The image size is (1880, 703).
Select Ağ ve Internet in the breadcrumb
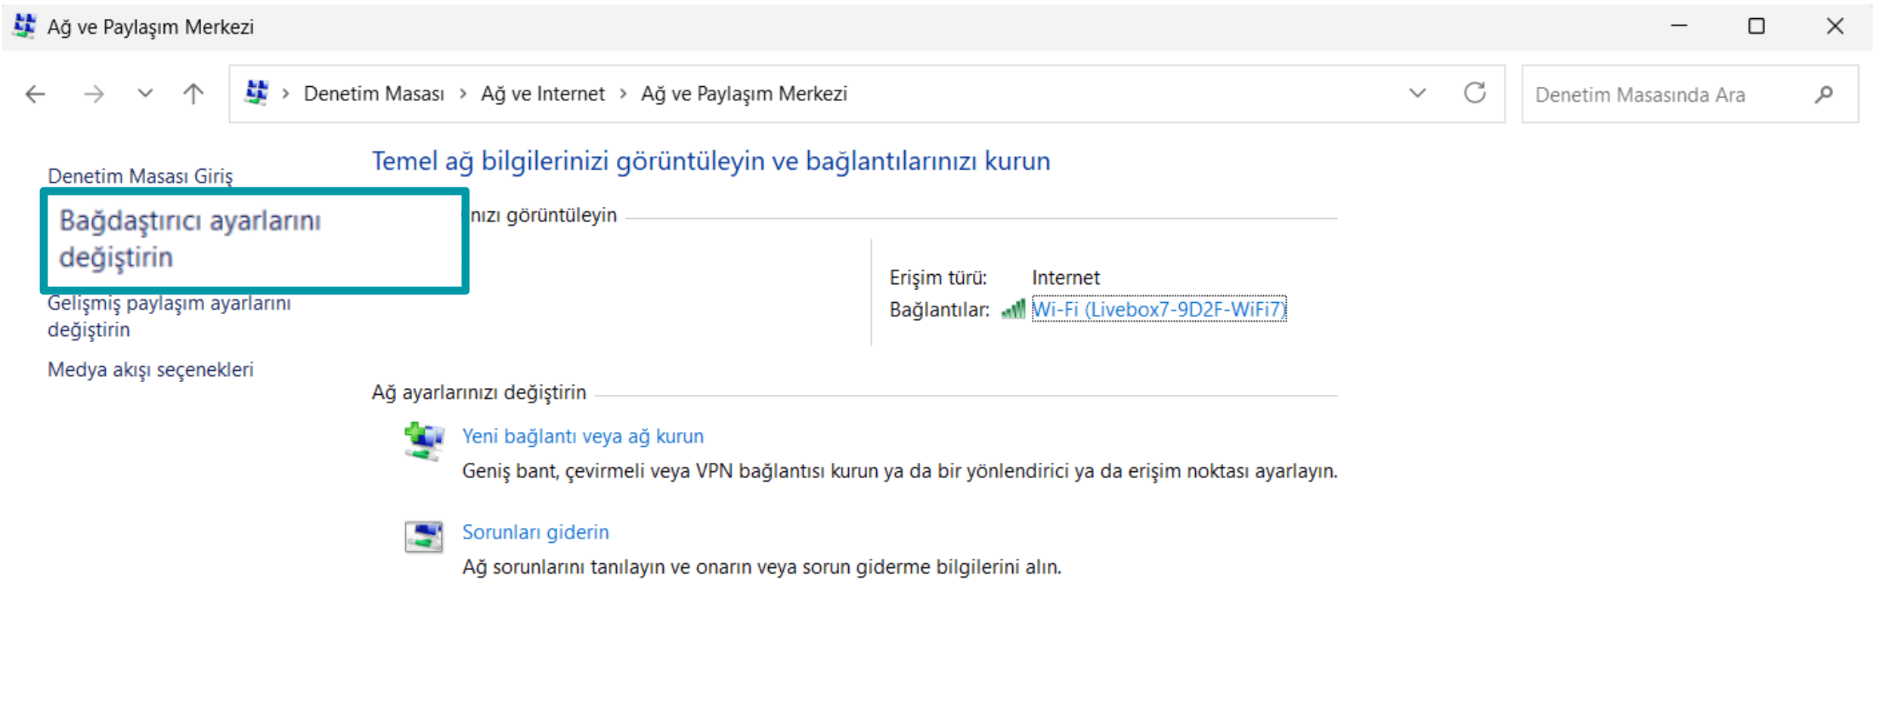pyautogui.click(x=542, y=94)
